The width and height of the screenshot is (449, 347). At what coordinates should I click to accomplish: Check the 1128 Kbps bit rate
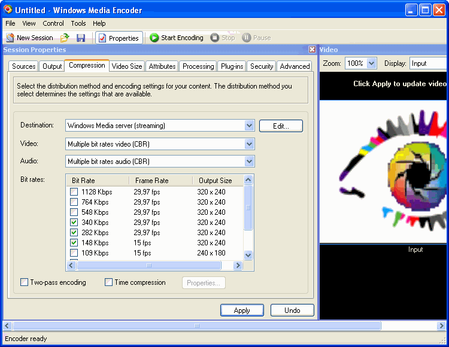(74, 192)
